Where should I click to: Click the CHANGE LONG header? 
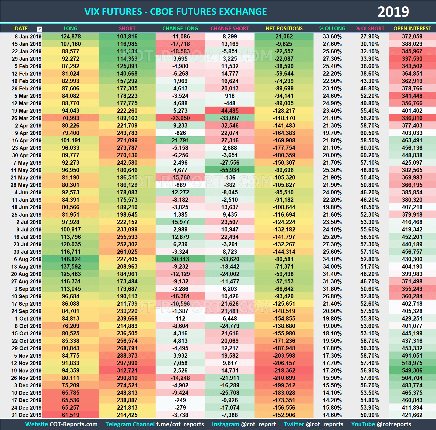[x=180, y=28]
